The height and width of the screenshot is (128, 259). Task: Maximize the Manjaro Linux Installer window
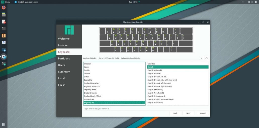(x=203, y=22)
